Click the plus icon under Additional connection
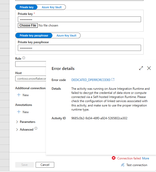The width and height of the screenshot is (156, 172). 19,95
